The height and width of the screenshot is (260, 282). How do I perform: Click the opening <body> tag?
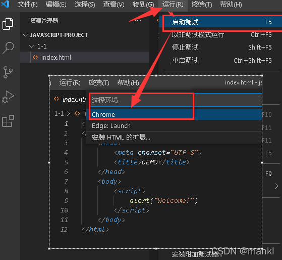[109, 182]
